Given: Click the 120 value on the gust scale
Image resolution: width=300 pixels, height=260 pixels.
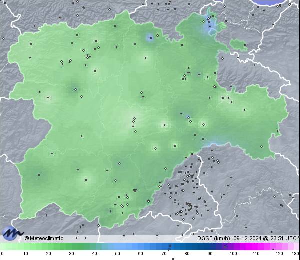Looking at the screenshot, I should tap(279, 254).
